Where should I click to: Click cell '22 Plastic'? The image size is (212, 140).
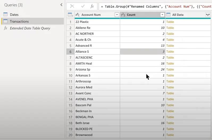(x=97, y=22)
